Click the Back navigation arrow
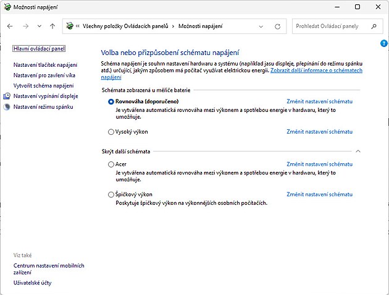This screenshot has width=389, height=295. tap(10, 27)
